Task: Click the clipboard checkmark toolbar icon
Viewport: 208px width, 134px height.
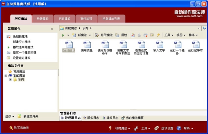Action: point(133,35)
